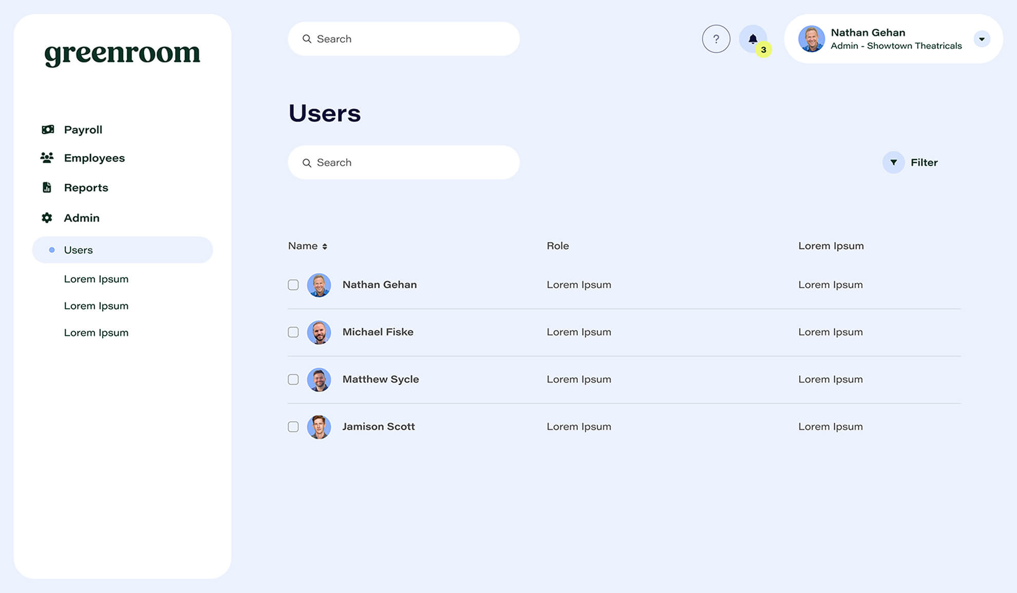
Task: Click the Payroll money icon
Action: (48, 129)
